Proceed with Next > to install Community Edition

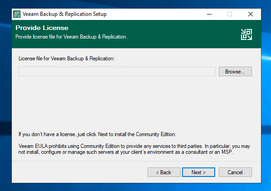(x=198, y=172)
